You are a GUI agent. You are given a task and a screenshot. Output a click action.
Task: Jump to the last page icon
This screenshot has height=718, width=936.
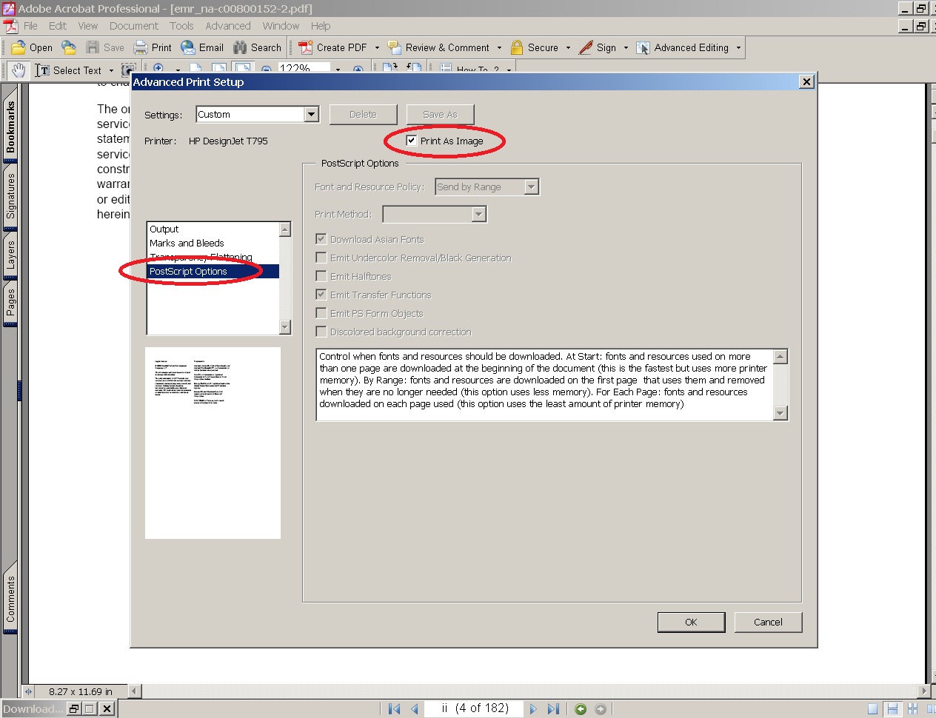click(x=553, y=709)
